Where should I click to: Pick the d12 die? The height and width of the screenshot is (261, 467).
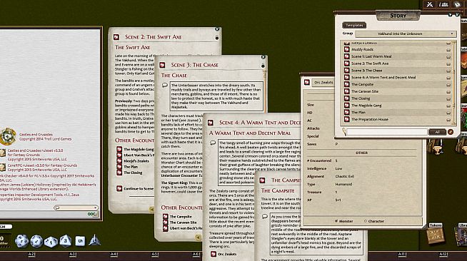pos(36,241)
